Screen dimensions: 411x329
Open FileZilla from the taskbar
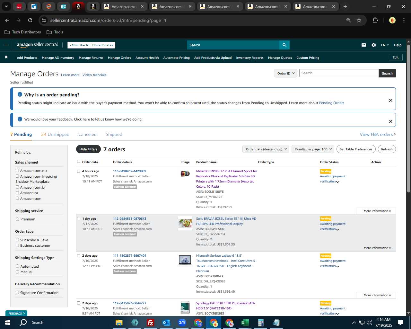[150, 323]
